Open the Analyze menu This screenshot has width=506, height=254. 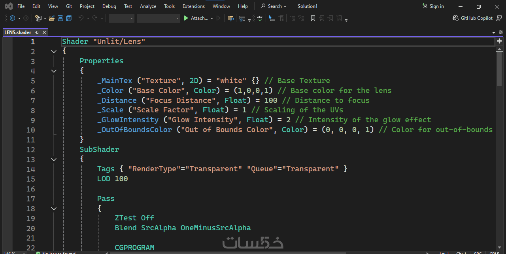click(x=148, y=6)
